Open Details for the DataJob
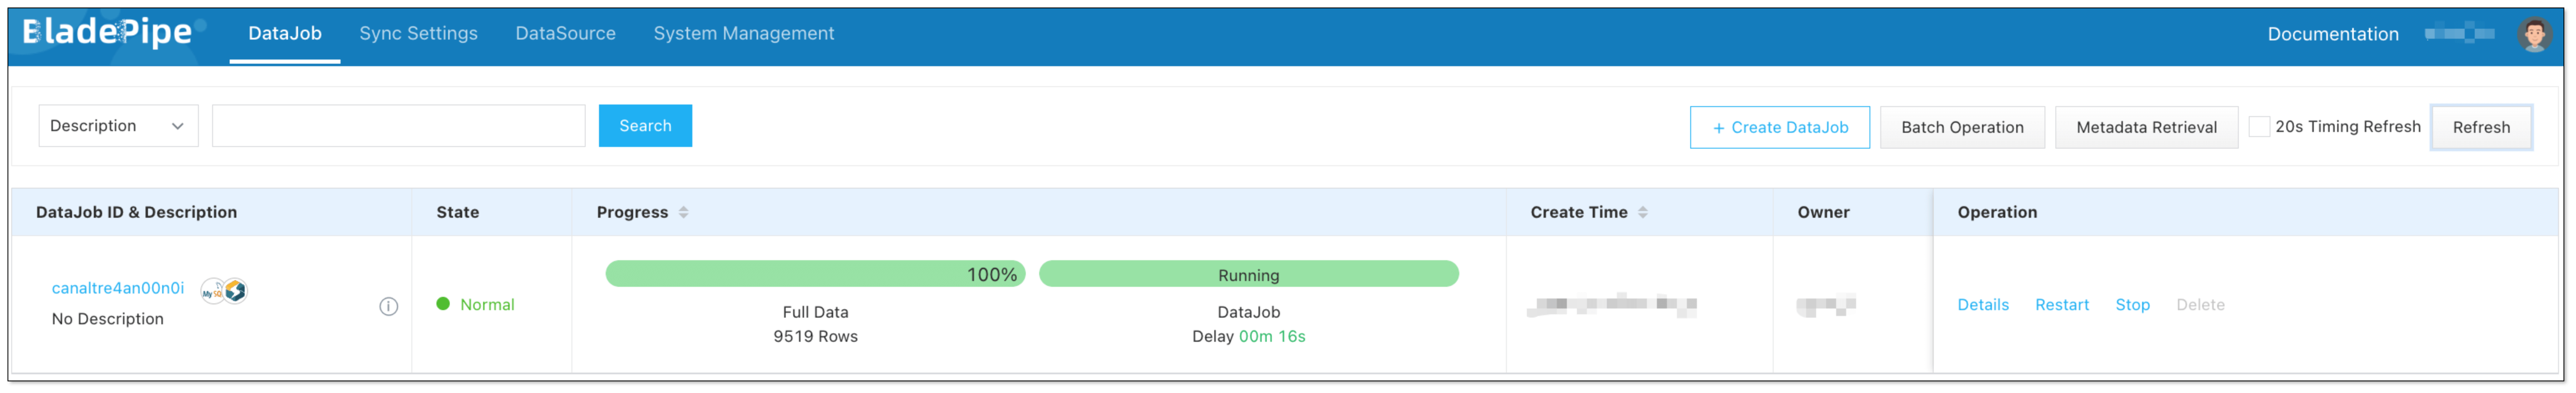Screen dimensions: 2576x393 [x=1982, y=305]
